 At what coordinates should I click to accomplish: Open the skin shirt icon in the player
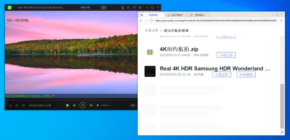pos(134,7)
